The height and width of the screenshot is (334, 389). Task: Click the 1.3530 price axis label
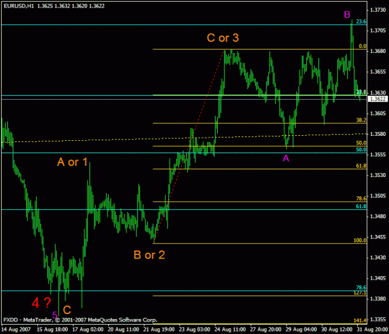pos(378,175)
